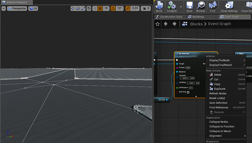Close the Event Graph tab
Screen dimensions: 252x143
[x=248, y=17]
